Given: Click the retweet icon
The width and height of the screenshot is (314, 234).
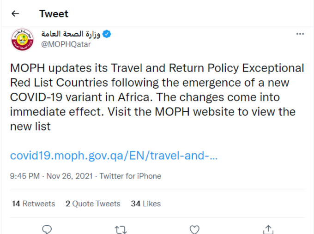Looking at the screenshot, I should [x=121, y=229].
